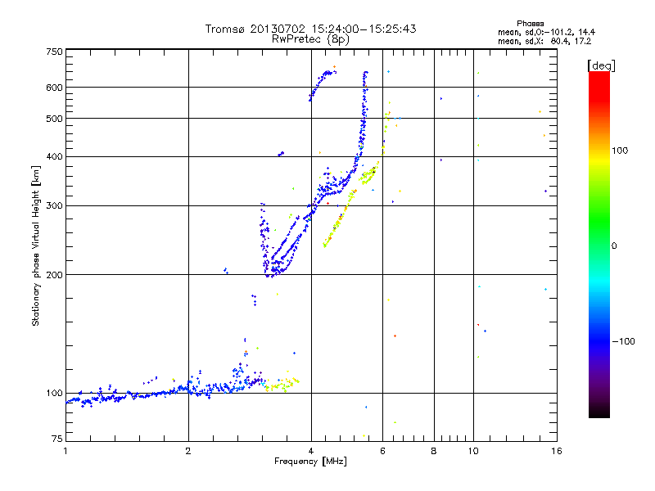Click the 'Frequency [MHz]' x-axis label
This screenshot has width=655, height=491.
tap(310, 462)
